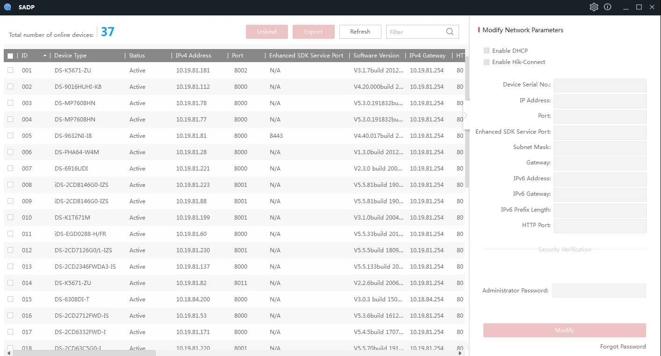Click the Status column header
This screenshot has height=356, width=661.
coord(137,56)
